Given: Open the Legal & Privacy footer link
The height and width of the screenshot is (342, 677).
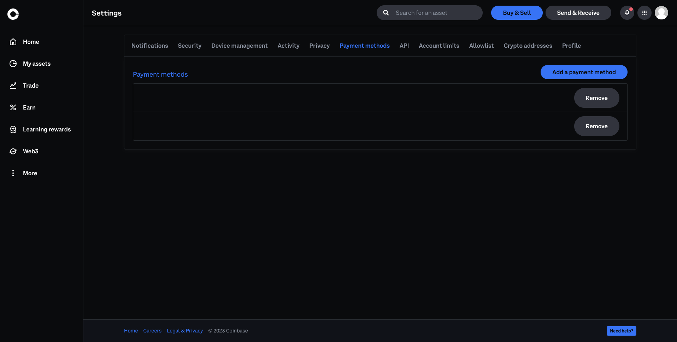Looking at the screenshot, I should pos(185,331).
